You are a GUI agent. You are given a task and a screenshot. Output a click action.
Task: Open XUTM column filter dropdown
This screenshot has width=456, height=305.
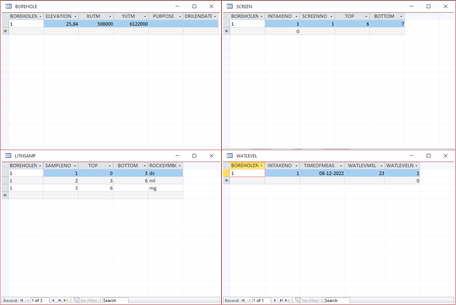coord(110,16)
